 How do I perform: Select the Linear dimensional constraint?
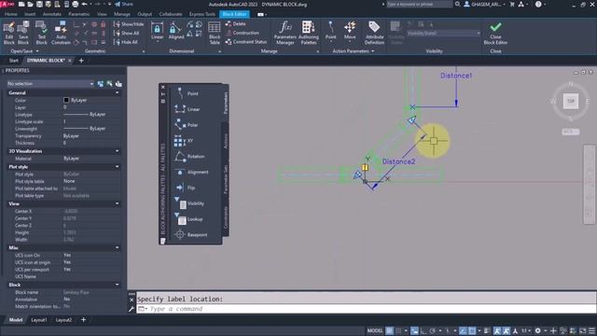[x=157, y=31]
